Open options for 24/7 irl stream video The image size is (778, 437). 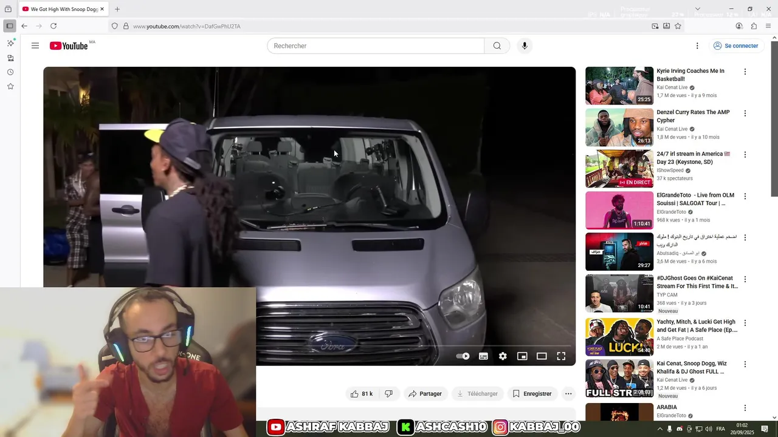745,155
